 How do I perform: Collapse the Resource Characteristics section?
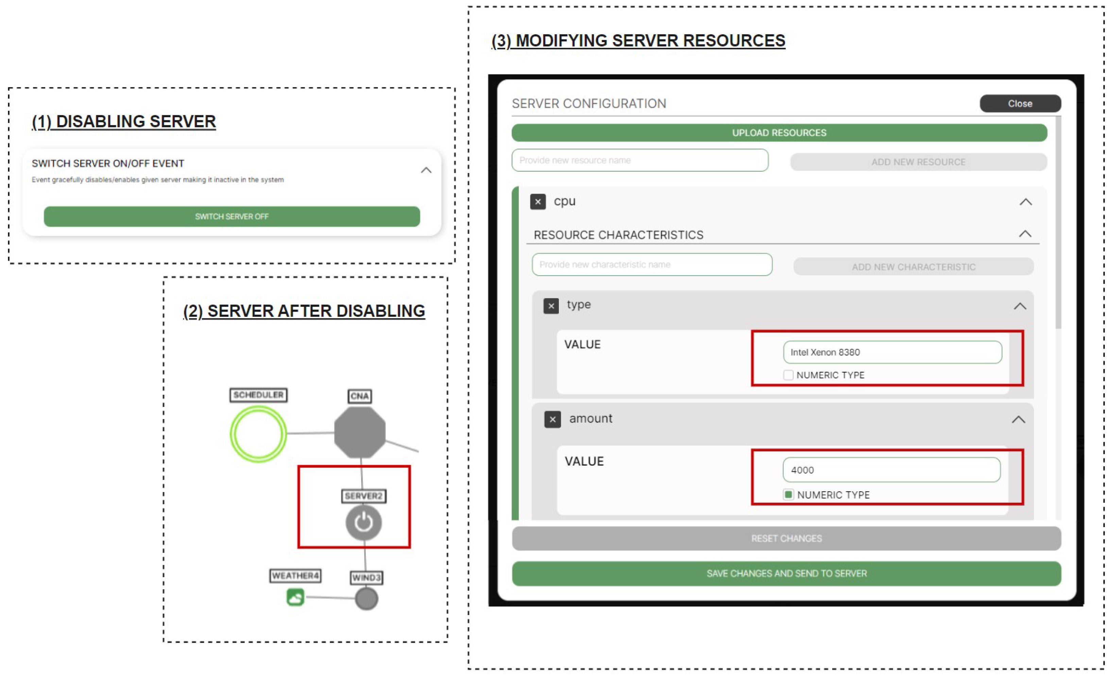tap(1025, 234)
